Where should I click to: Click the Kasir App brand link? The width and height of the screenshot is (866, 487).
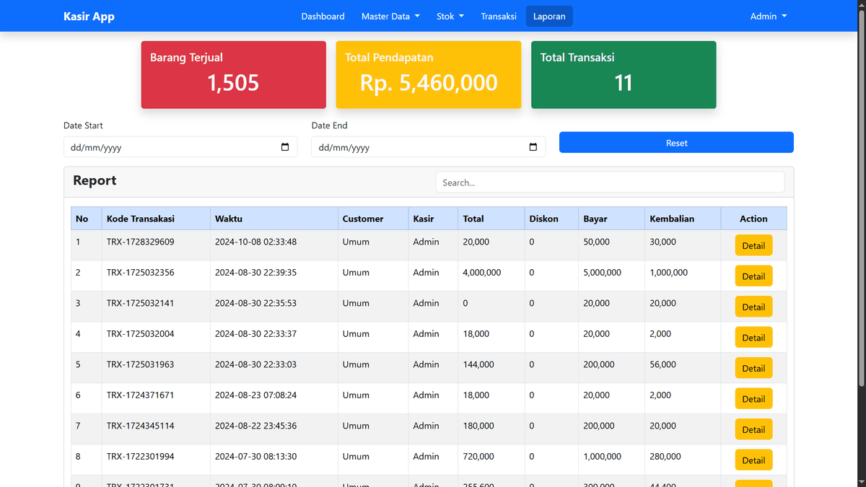[89, 16]
